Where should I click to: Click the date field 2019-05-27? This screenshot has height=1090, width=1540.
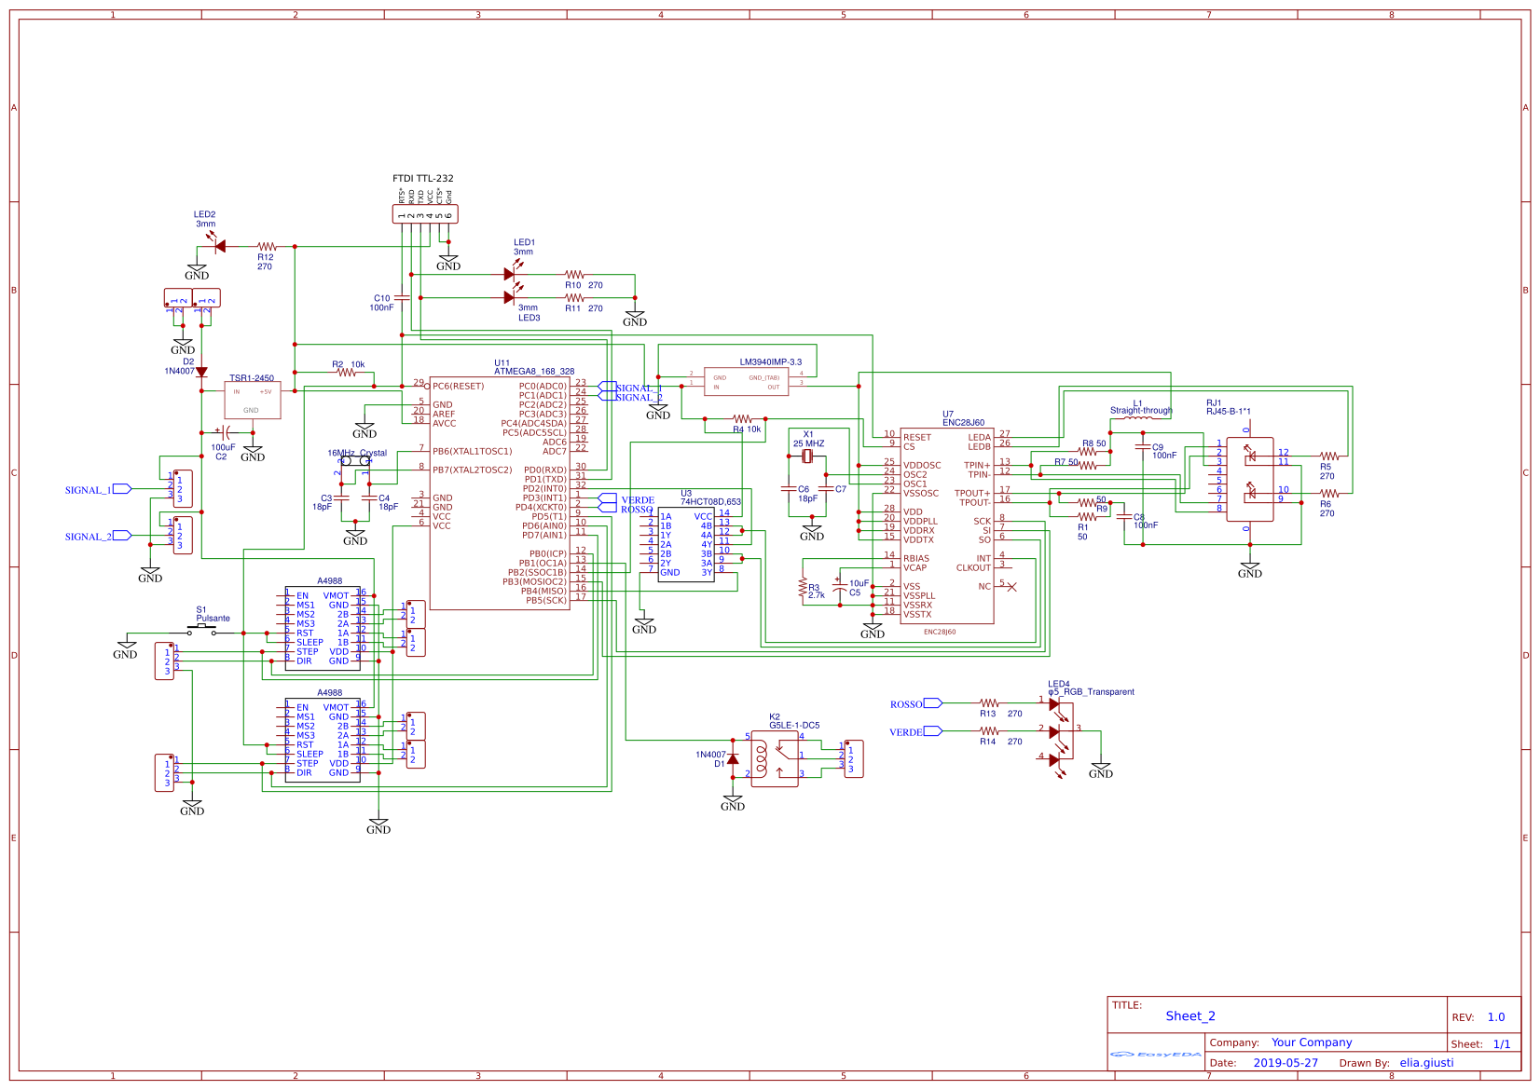(x=1286, y=1062)
